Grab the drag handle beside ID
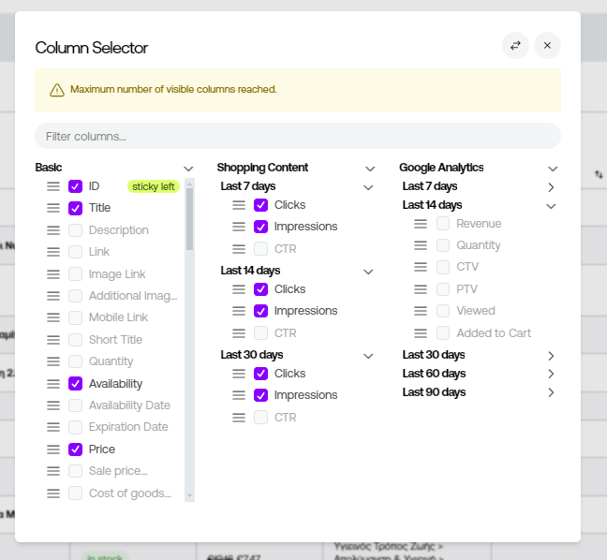Viewport: 607px width, 560px height. tap(53, 186)
